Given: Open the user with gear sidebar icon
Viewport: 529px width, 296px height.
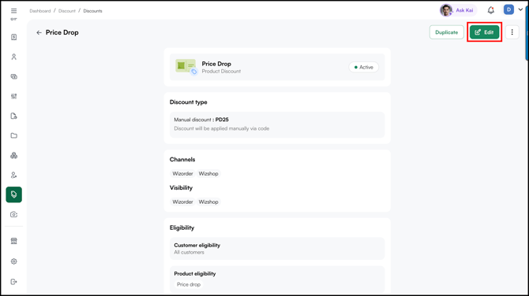Looking at the screenshot, I should (14, 175).
